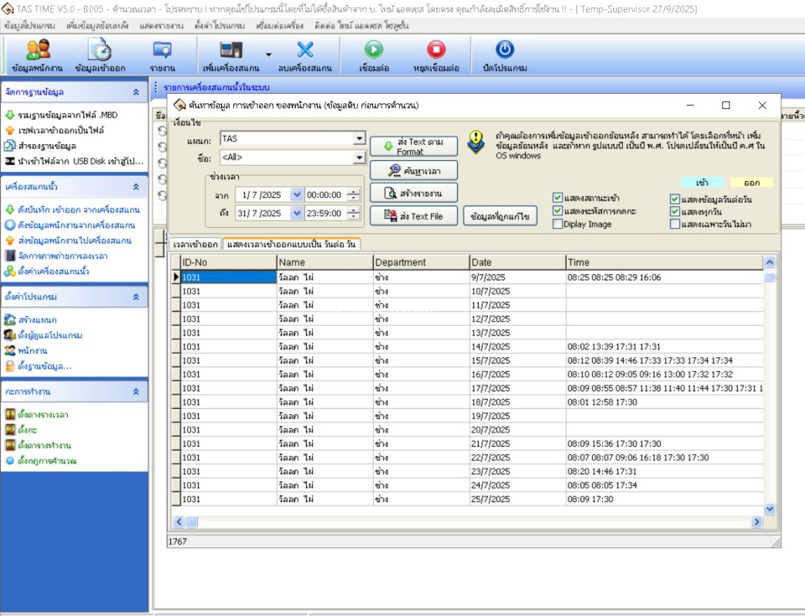805x616 pixels.
Task: Enable the Diplay Image checkbox
Action: pyautogui.click(x=558, y=224)
